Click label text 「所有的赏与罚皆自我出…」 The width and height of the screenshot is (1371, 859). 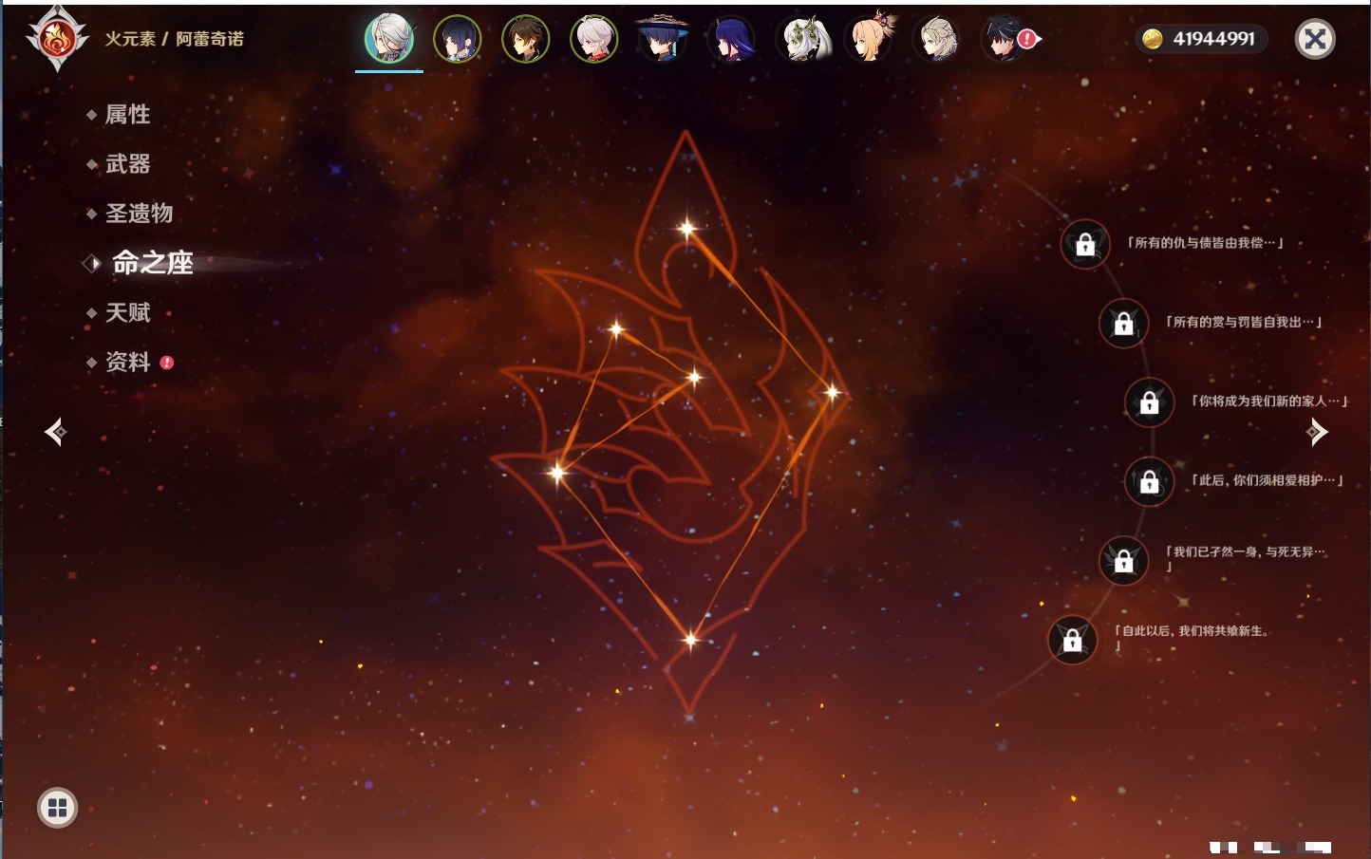[x=1244, y=323]
